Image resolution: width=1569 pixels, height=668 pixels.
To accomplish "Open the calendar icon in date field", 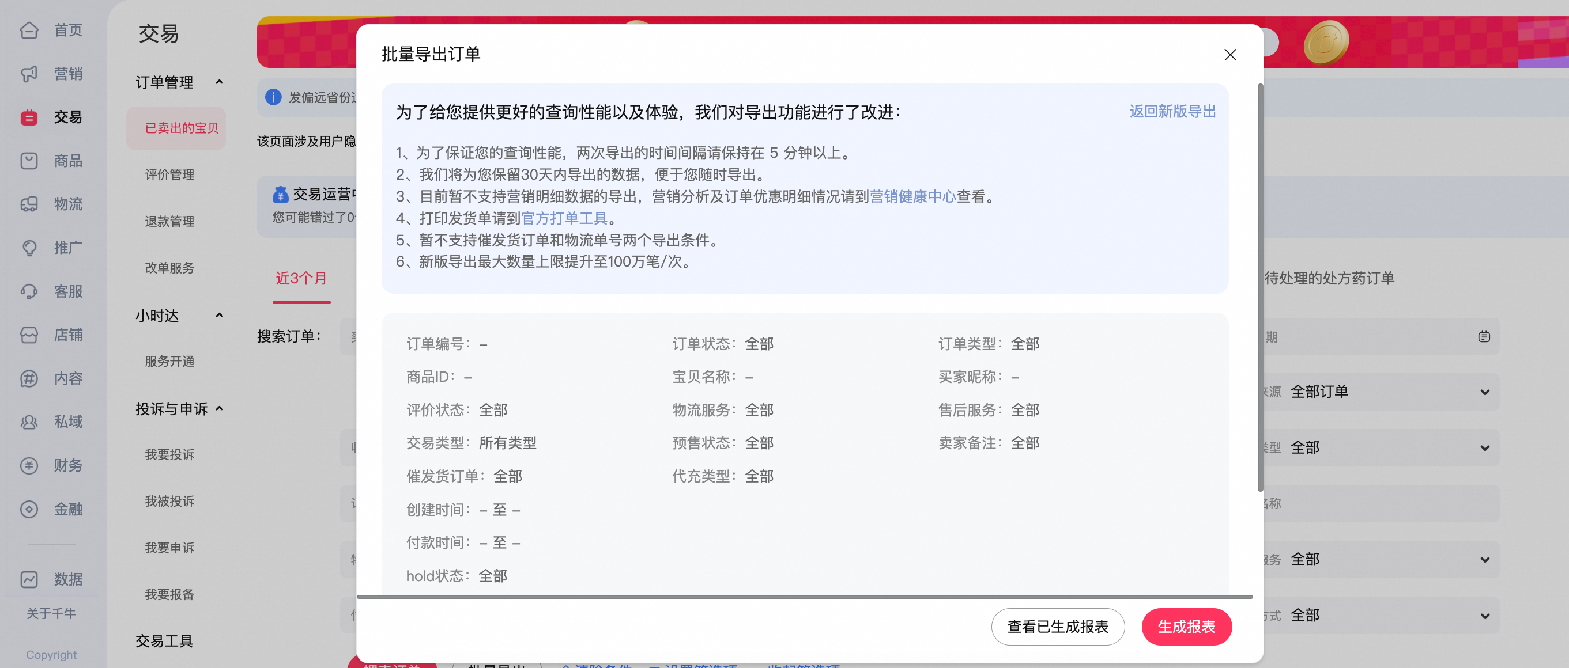I will (1484, 336).
